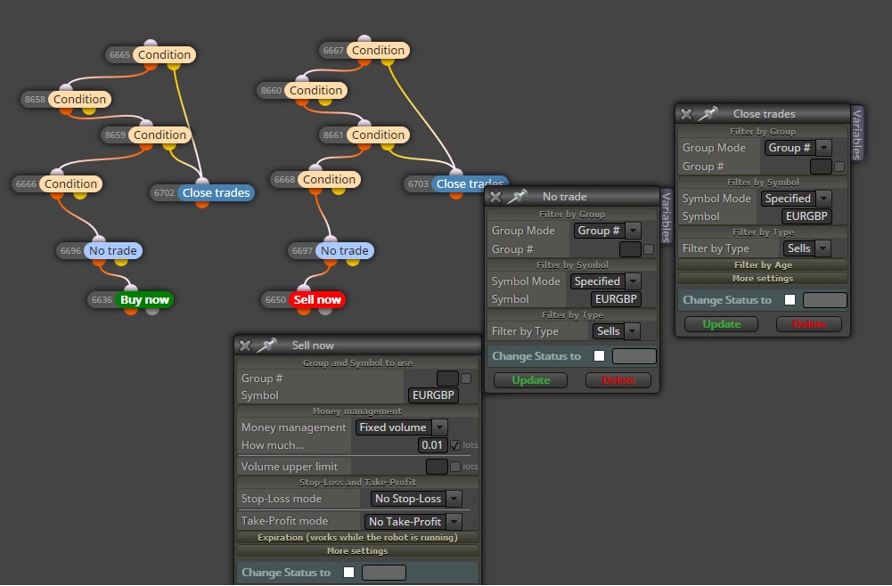
Task: Click Symbol EURGBP field in Close trades panel
Action: point(806,216)
